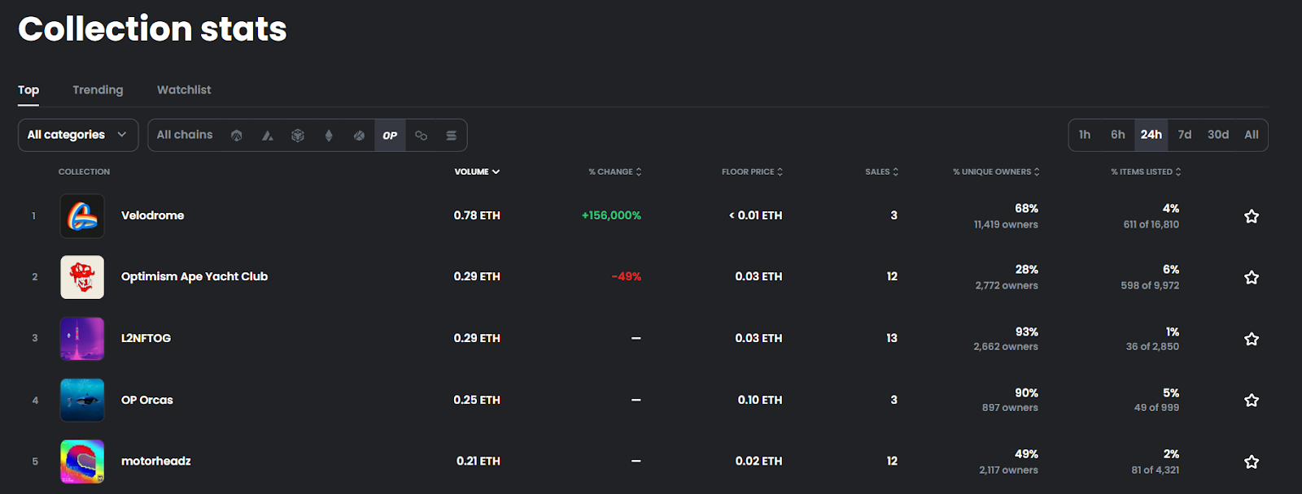Image resolution: width=1302 pixels, height=494 pixels.
Task: Click Velodrome's +156,000% change value
Action: coord(611,215)
